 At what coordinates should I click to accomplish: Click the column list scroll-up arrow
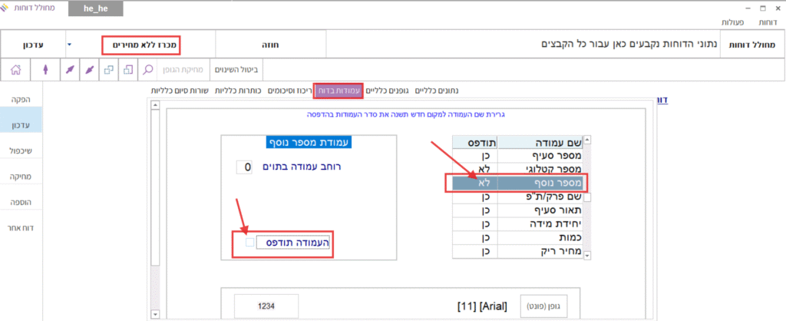pyautogui.click(x=588, y=141)
